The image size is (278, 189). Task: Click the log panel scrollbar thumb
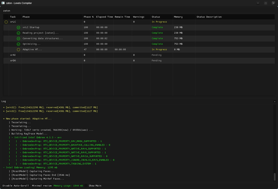tap(275, 177)
